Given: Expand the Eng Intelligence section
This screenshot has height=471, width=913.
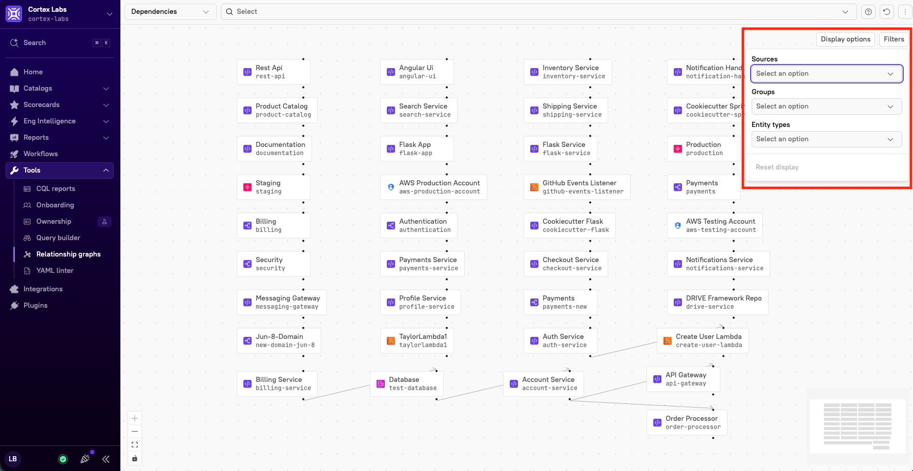Looking at the screenshot, I should pos(59,121).
